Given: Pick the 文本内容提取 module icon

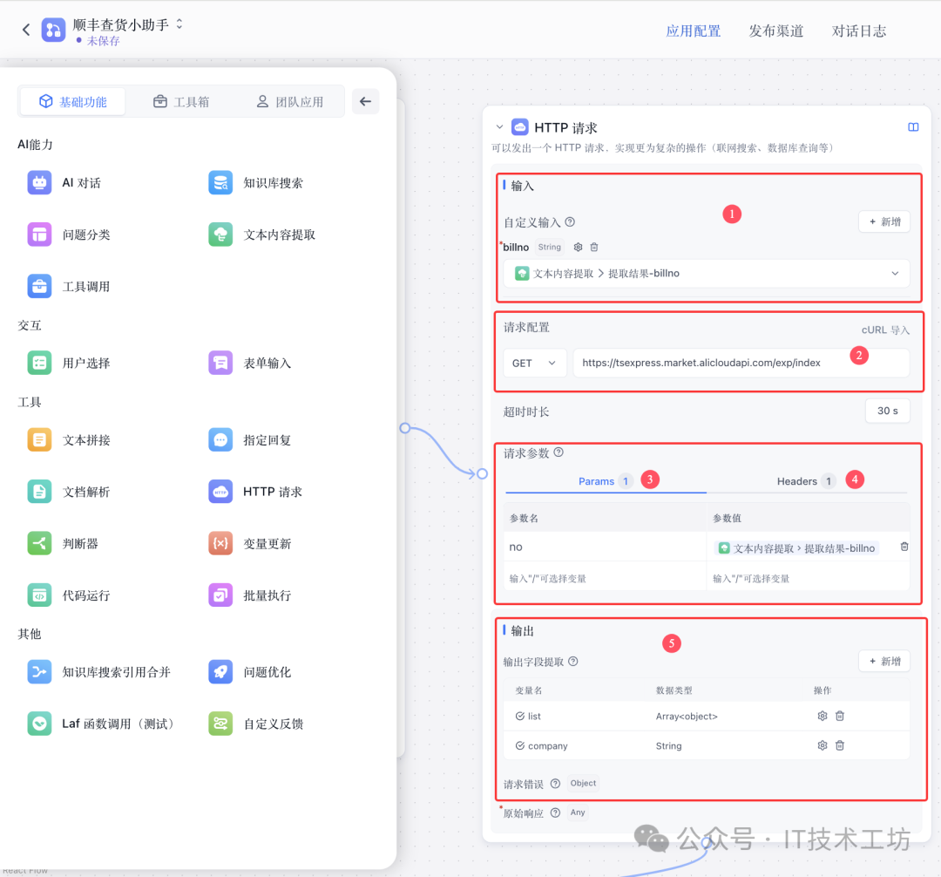Looking at the screenshot, I should click(220, 235).
